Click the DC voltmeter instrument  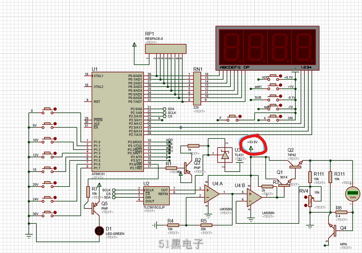coord(352,194)
